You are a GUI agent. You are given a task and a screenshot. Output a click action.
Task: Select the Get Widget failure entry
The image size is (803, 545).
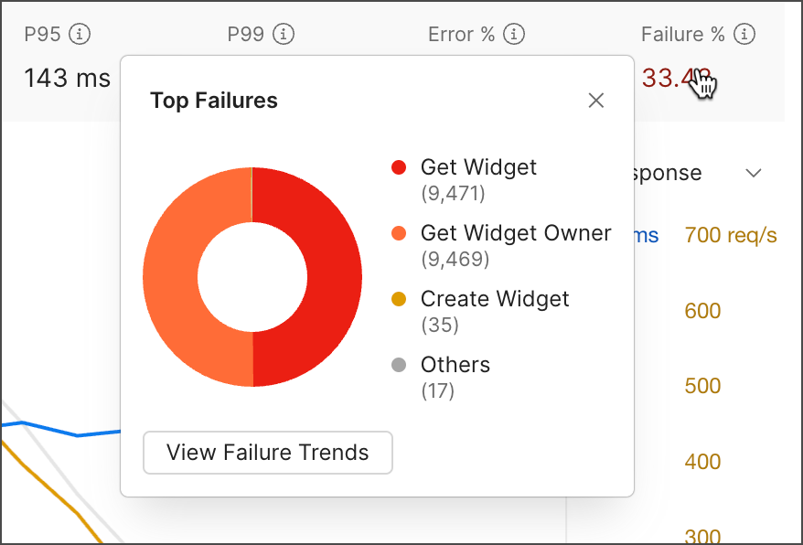[477, 167]
